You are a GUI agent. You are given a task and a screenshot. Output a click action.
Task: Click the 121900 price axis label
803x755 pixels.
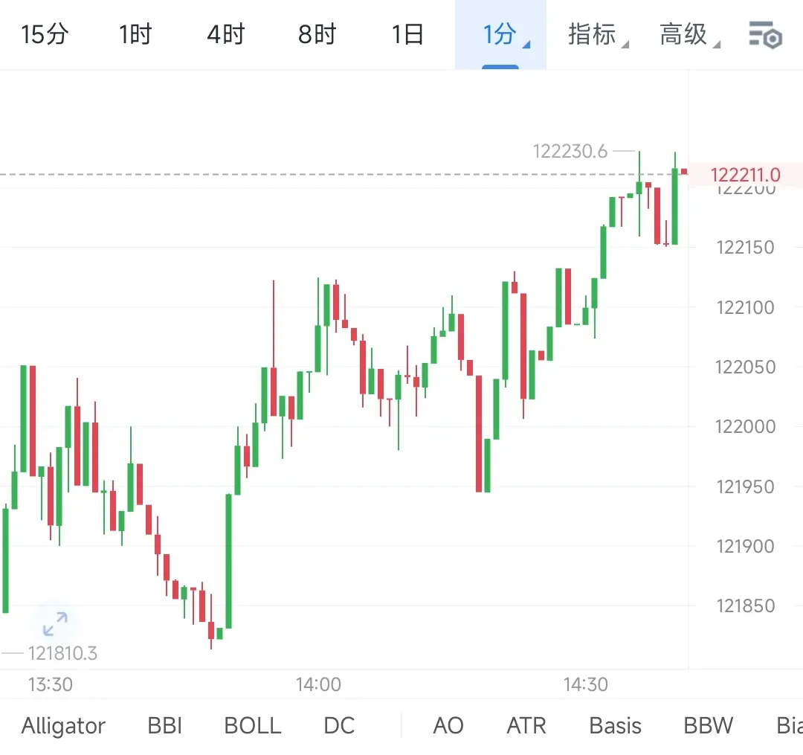click(745, 546)
